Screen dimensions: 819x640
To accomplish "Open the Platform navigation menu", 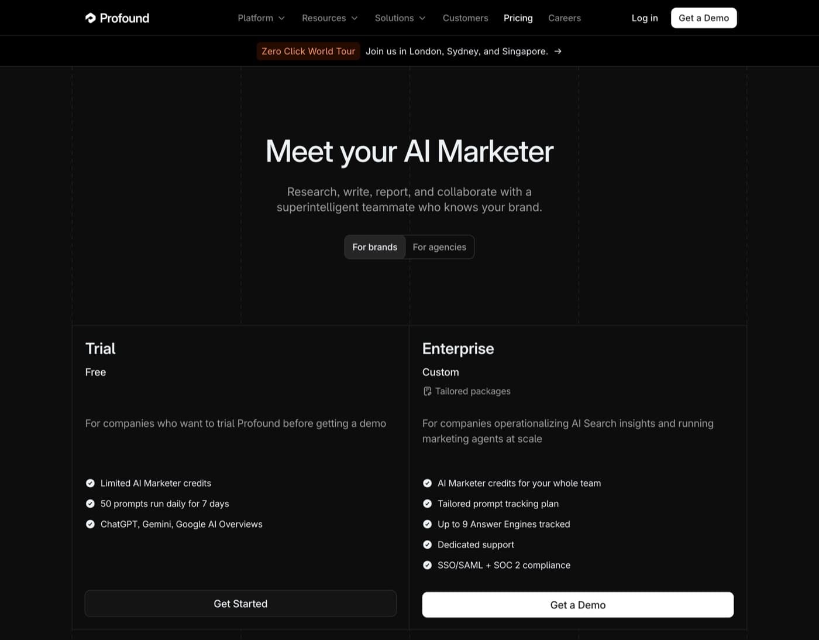I will [x=261, y=18].
